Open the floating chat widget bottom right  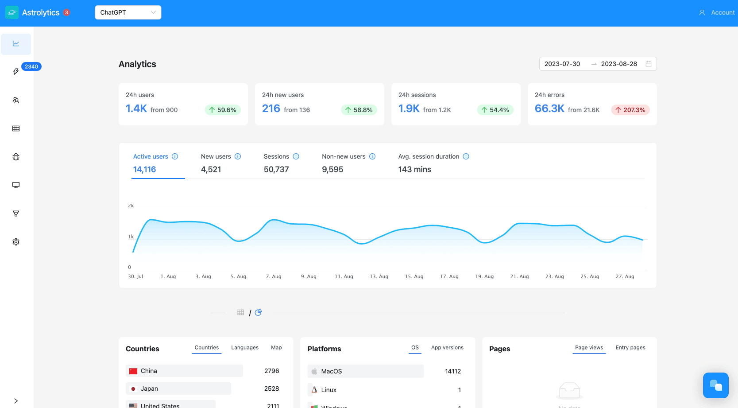(715, 385)
